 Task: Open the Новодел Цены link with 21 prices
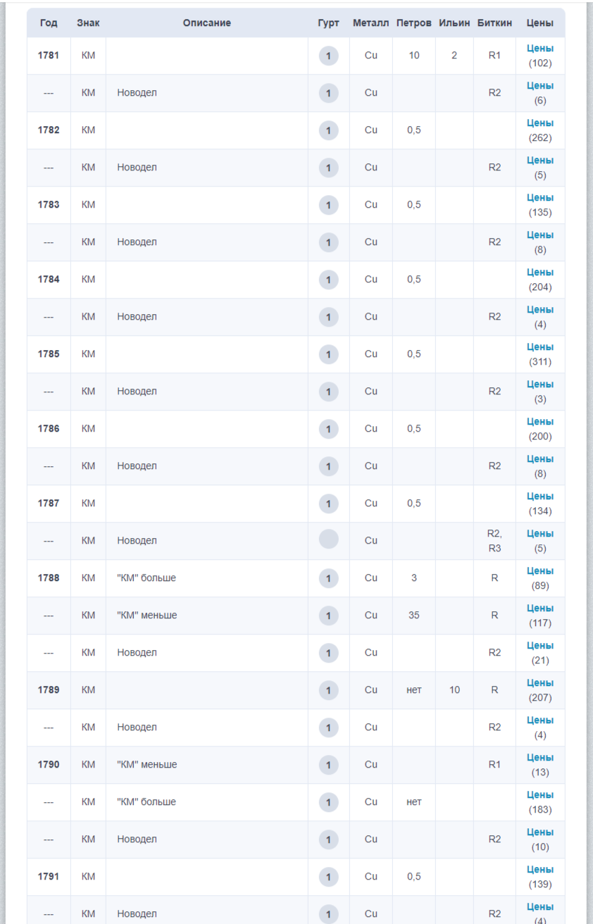tap(540, 646)
